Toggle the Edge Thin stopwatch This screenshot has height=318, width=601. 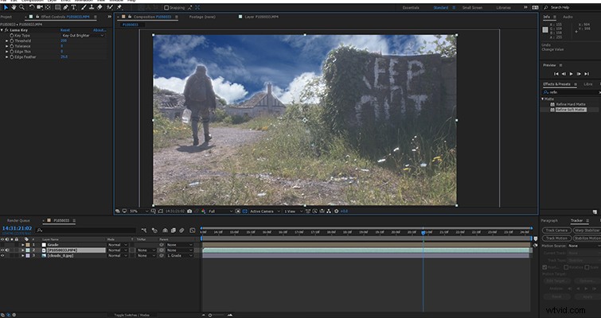point(12,52)
